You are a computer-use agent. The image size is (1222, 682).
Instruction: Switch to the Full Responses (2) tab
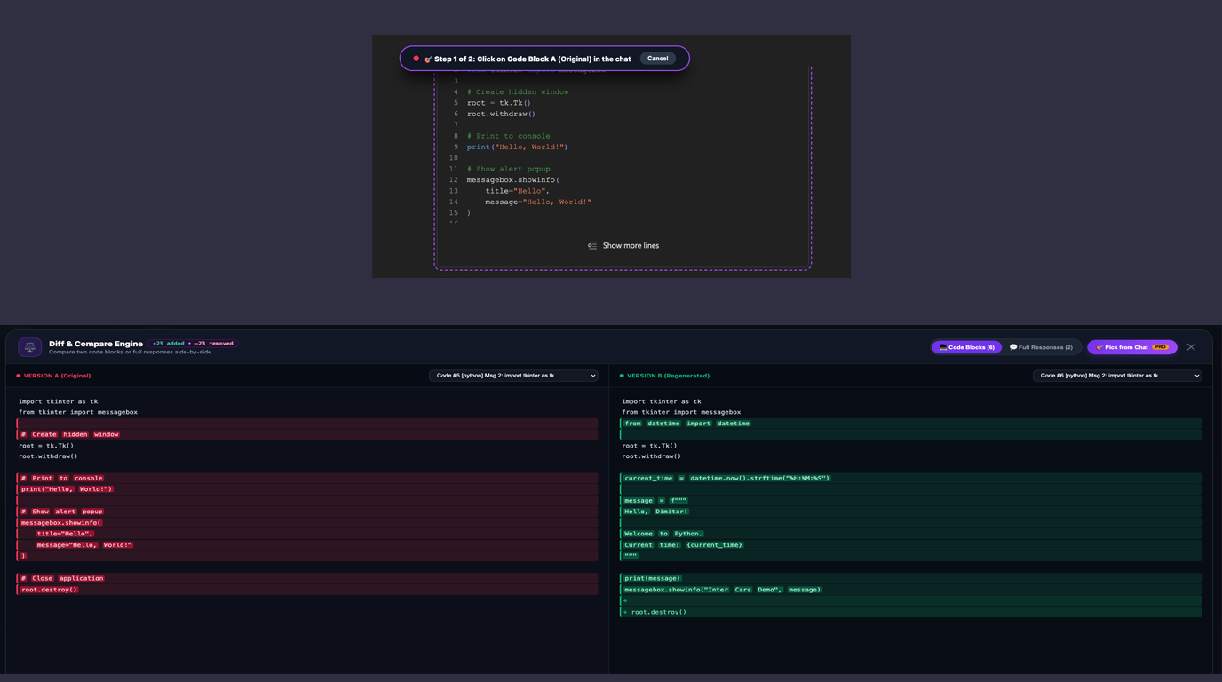1041,347
